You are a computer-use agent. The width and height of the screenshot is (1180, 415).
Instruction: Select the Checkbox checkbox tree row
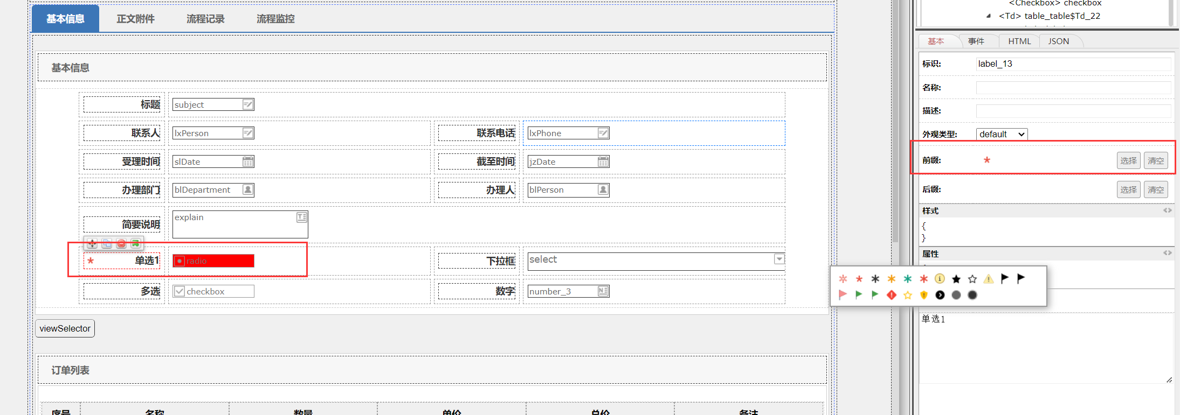pos(1055,3)
